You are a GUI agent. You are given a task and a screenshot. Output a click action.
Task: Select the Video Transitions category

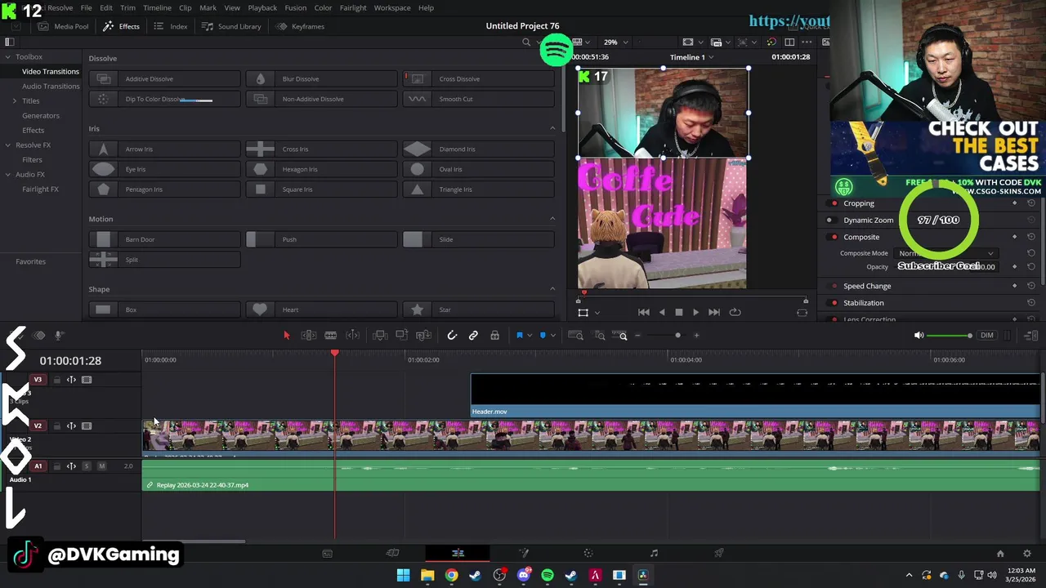pos(51,72)
